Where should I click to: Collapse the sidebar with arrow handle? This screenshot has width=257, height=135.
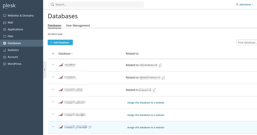[45, 70]
